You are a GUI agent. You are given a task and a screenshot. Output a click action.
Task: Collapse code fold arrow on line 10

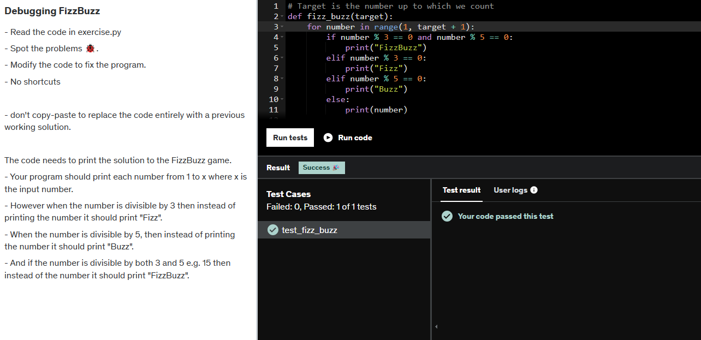(x=282, y=100)
